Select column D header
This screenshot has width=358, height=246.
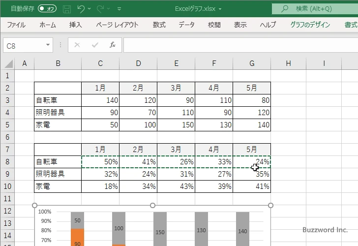(x=138, y=63)
